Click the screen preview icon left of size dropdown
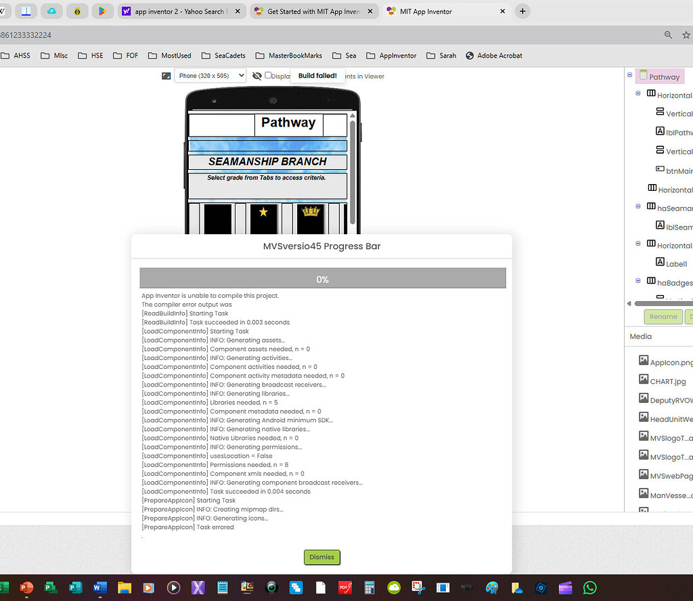The image size is (693, 601). pos(166,76)
